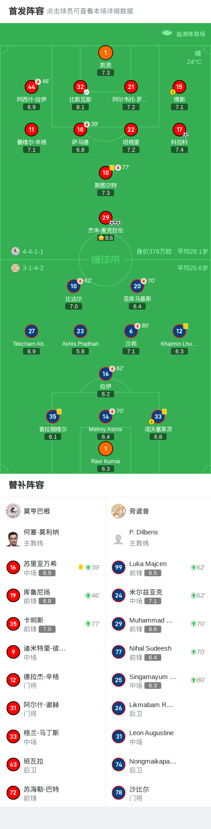Select 杰米-麦克拉伦 number 29 badge
The image size is (211, 829).
click(106, 218)
